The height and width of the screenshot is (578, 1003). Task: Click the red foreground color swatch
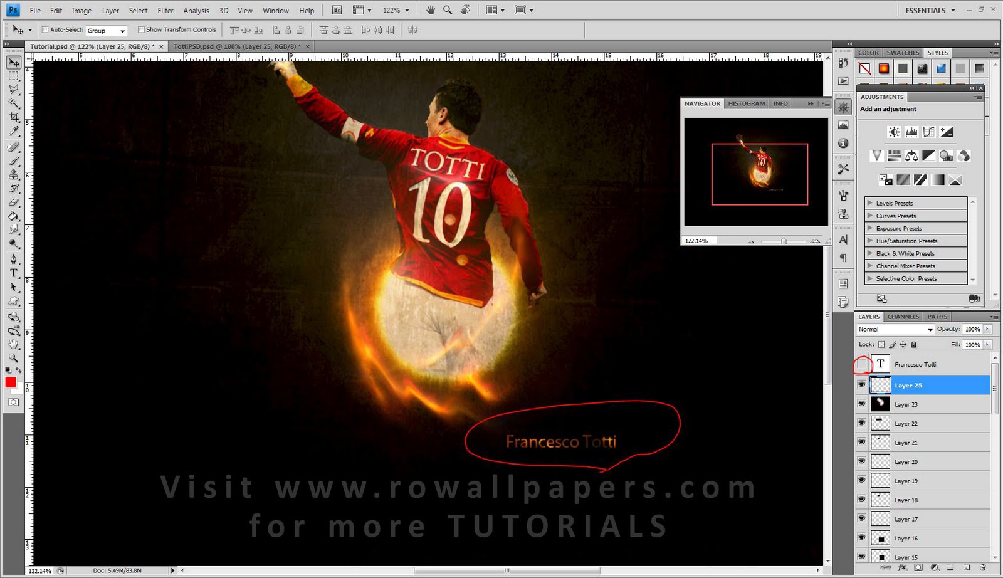(11, 382)
